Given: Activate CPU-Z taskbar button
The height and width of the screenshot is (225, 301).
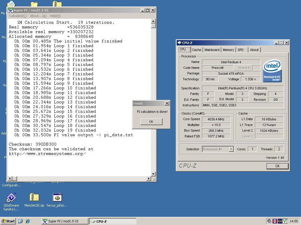Looking at the screenshot, I should [x=113, y=221].
